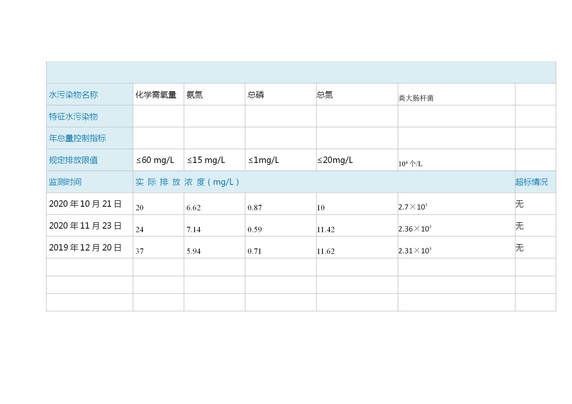
Task: Click the 11.62 total nitrogen value
Action: pyautogui.click(x=326, y=251)
